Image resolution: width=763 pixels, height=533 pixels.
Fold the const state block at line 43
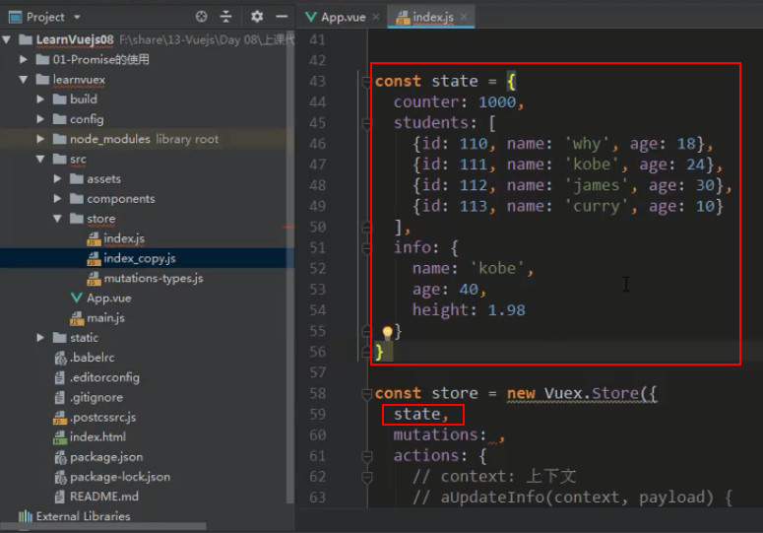pyautogui.click(x=366, y=83)
